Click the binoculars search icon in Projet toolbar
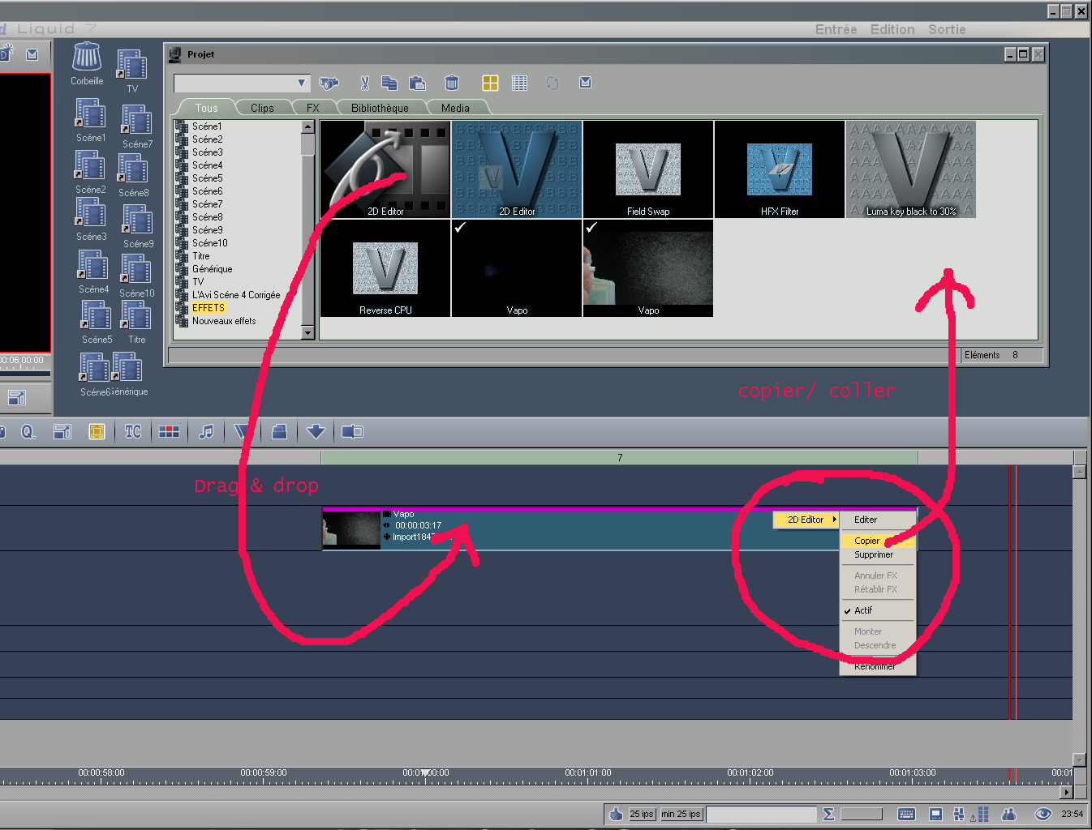This screenshot has width=1092, height=830. point(329,83)
